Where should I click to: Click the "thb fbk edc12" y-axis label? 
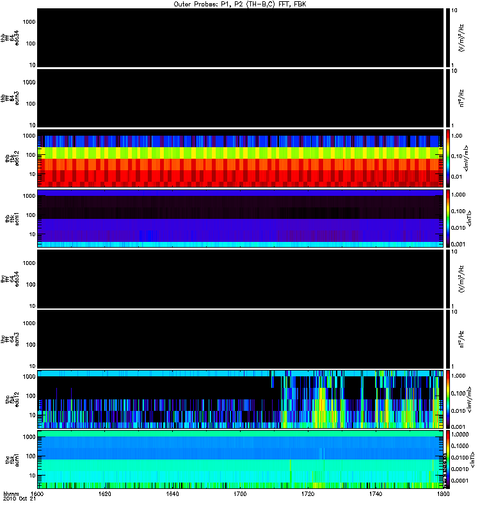click(x=12, y=158)
